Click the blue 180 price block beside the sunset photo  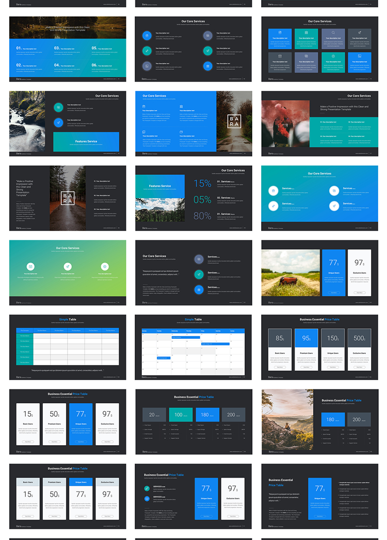(x=332, y=419)
